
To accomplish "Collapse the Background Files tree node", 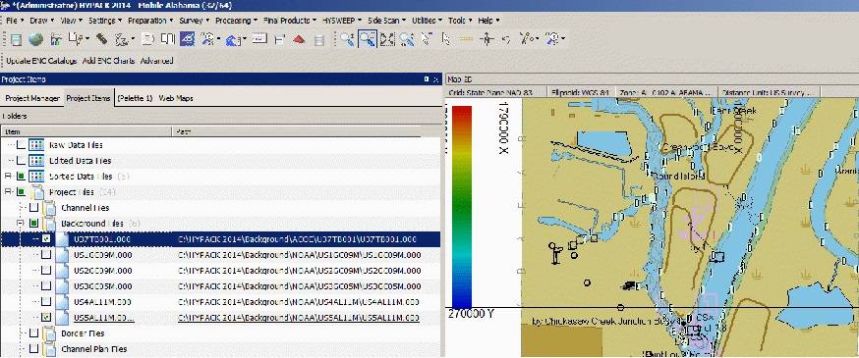I will tap(21, 223).
